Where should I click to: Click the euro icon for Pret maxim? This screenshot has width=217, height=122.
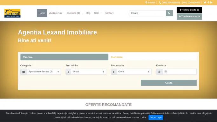(x=114, y=72)
